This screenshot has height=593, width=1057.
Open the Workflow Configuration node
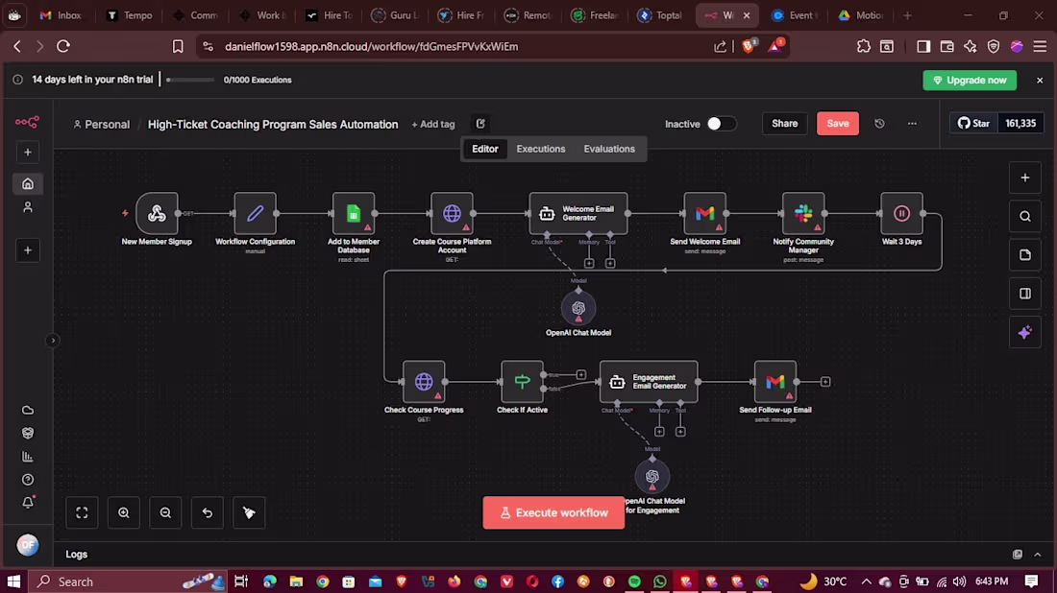255,213
